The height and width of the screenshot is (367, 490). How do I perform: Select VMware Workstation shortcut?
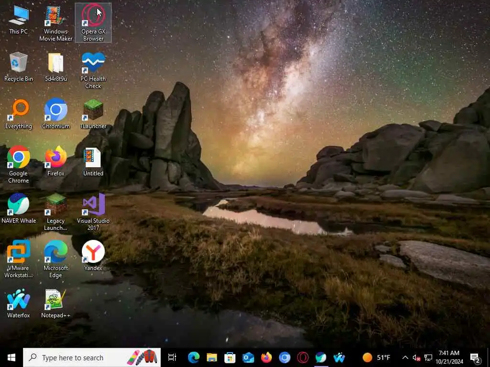coord(19,259)
